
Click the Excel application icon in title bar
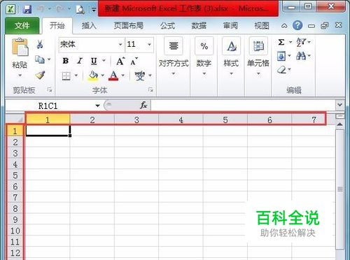pos(10,9)
